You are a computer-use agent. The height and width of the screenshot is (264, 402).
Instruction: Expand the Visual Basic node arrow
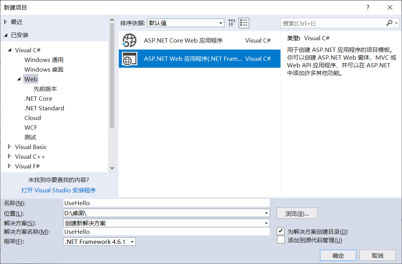pyautogui.click(x=9, y=147)
